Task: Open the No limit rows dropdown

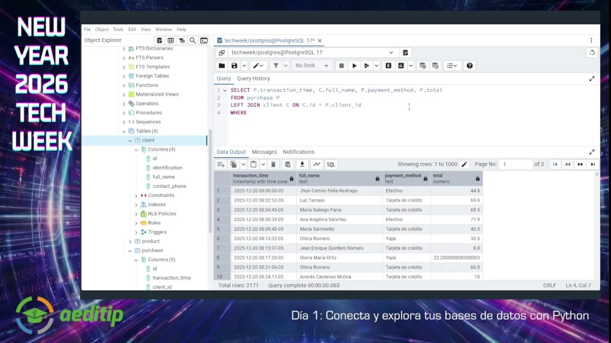Action: 312,66
